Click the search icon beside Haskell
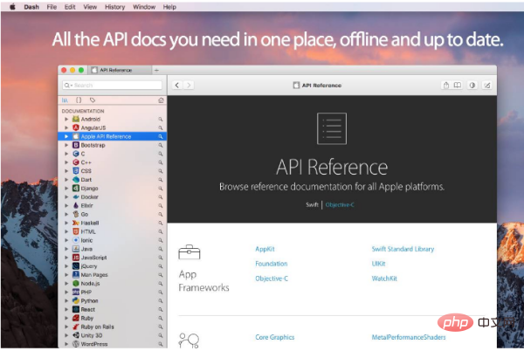The width and height of the screenshot is (524, 351). [x=161, y=224]
